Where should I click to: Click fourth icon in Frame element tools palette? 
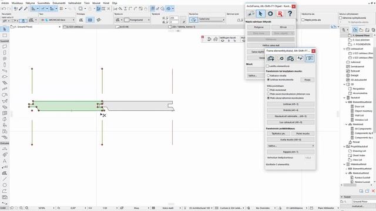tap(300, 59)
